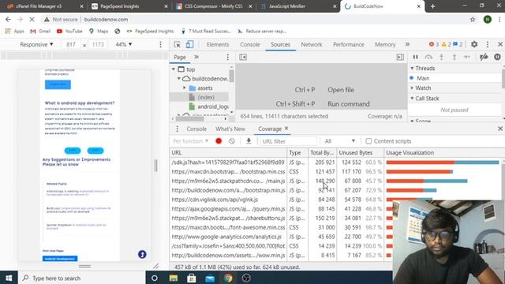Viewport: 505px width, 284px height.
Task: Switch to CSS Compressor browser tab
Action: [214, 6]
